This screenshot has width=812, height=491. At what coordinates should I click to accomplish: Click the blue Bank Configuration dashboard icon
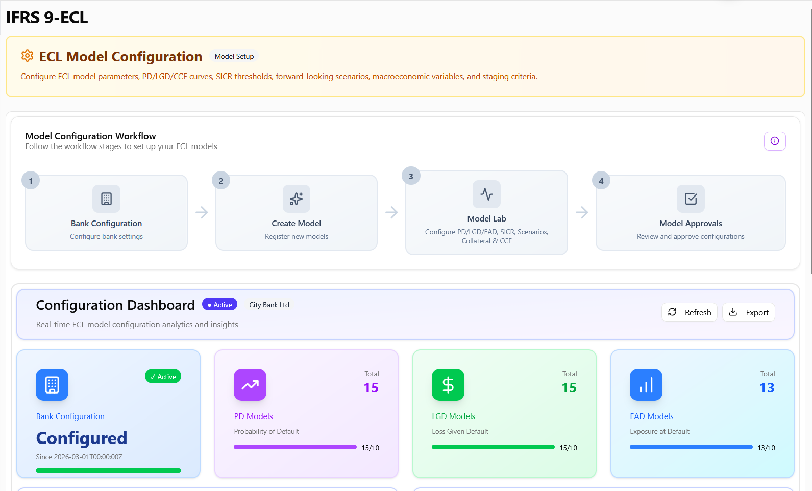[52, 384]
